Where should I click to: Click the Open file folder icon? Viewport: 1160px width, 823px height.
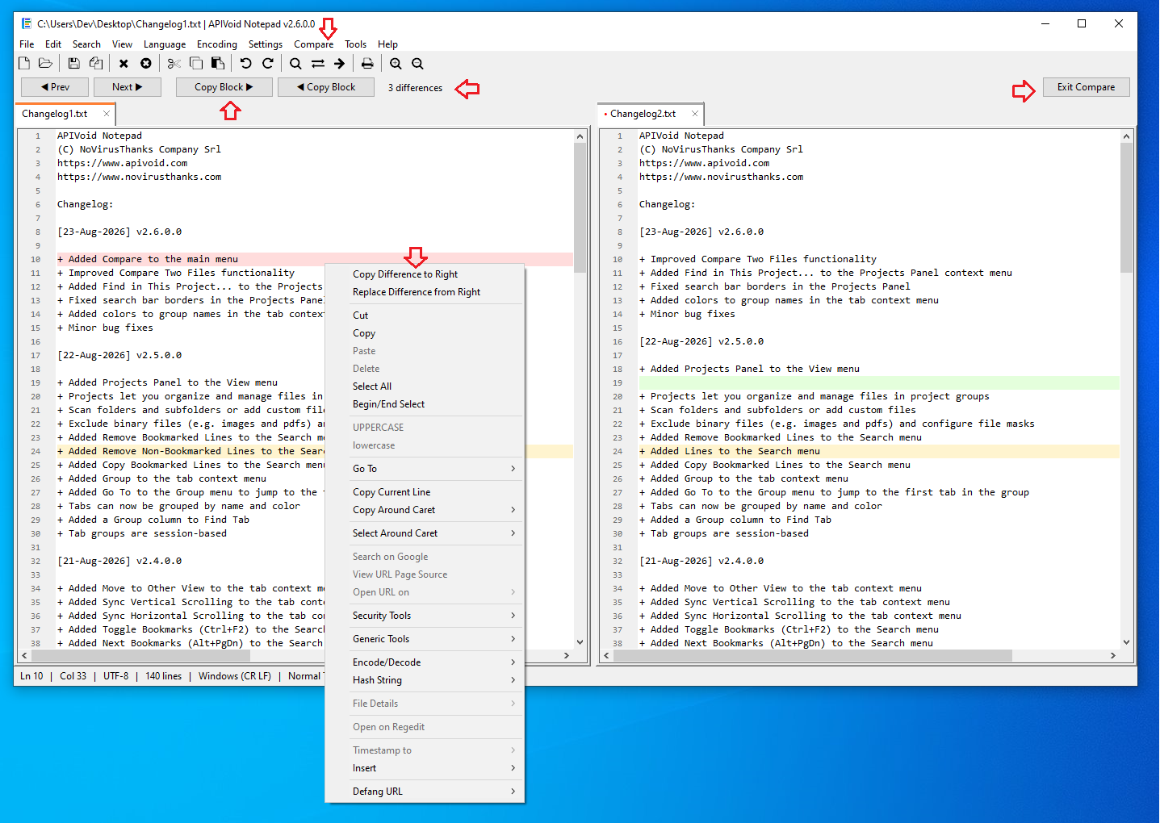[45, 63]
